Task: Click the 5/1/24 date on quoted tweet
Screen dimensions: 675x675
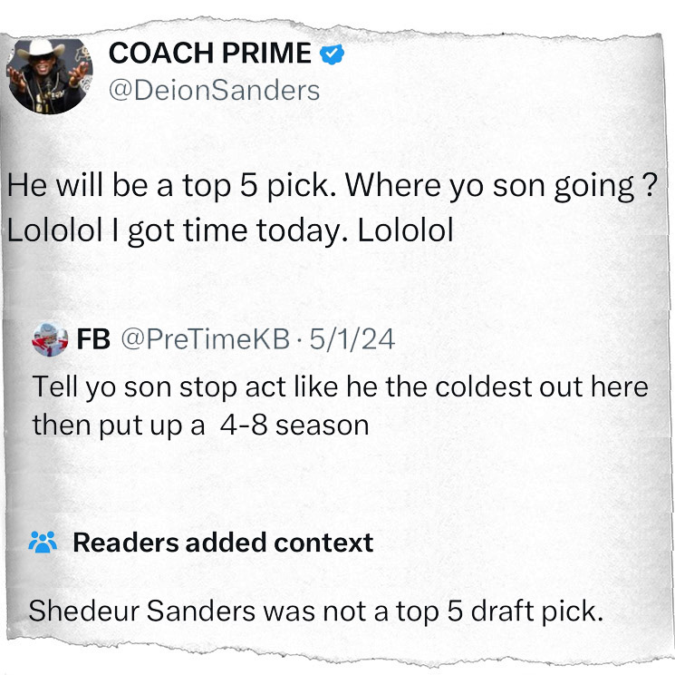Action: [x=353, y=340]
